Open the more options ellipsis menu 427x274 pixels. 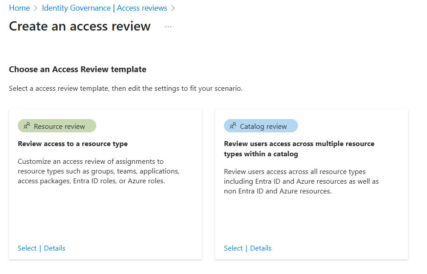168,27
